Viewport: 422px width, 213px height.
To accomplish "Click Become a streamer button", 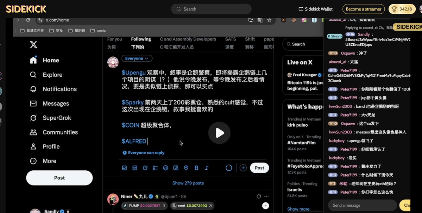I will [x=363, y=9].
